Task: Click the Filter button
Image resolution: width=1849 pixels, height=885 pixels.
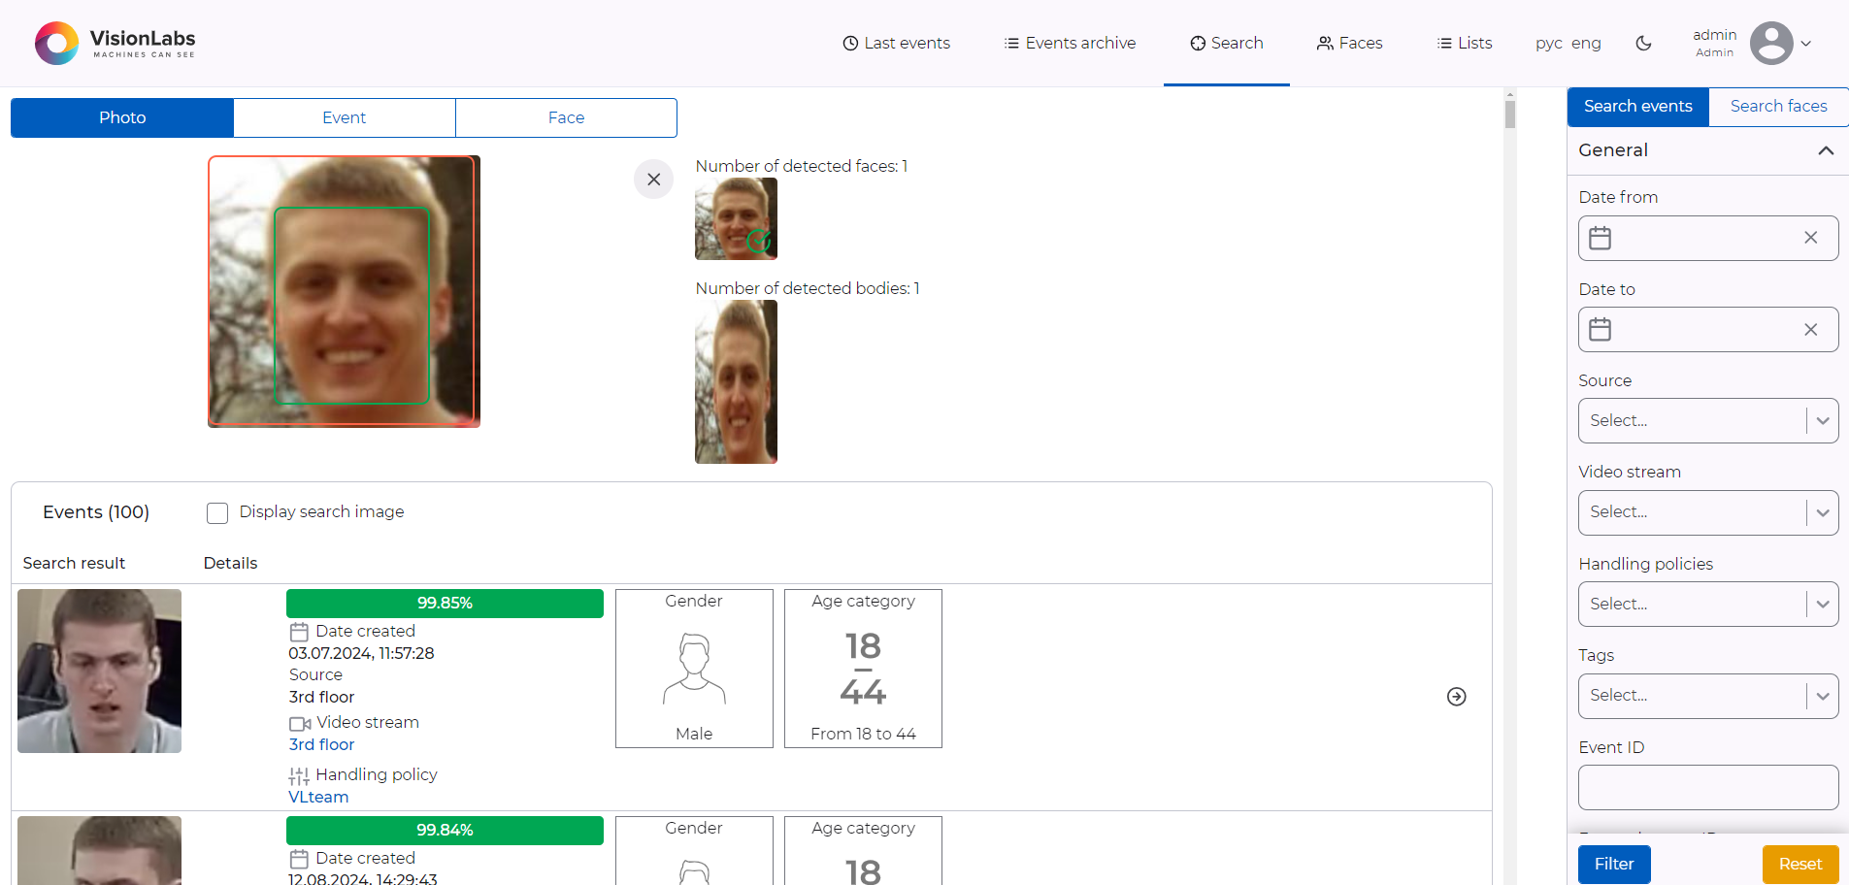Action: [x=1613, y=864]
